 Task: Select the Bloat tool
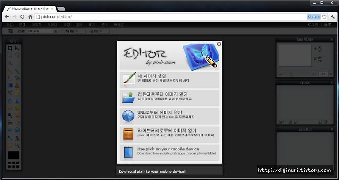(10, 130)
